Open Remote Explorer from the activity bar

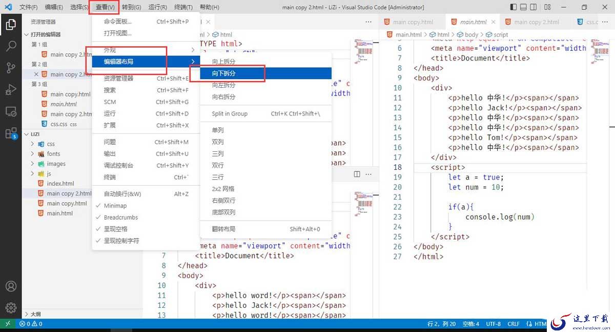click(11, 111)
